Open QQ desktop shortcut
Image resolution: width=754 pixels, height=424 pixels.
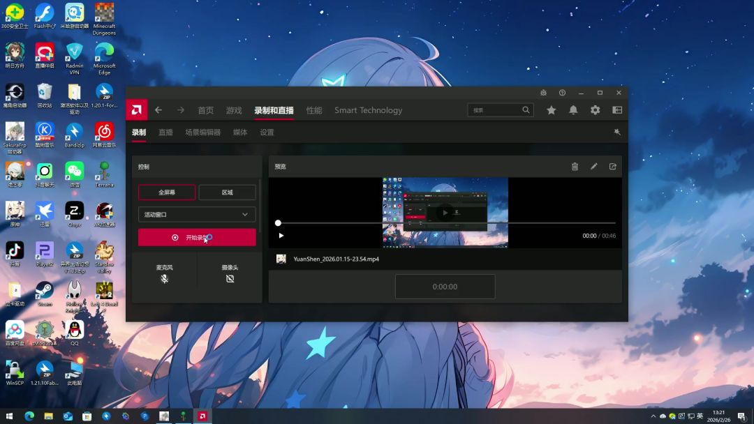tap(74, 333)
